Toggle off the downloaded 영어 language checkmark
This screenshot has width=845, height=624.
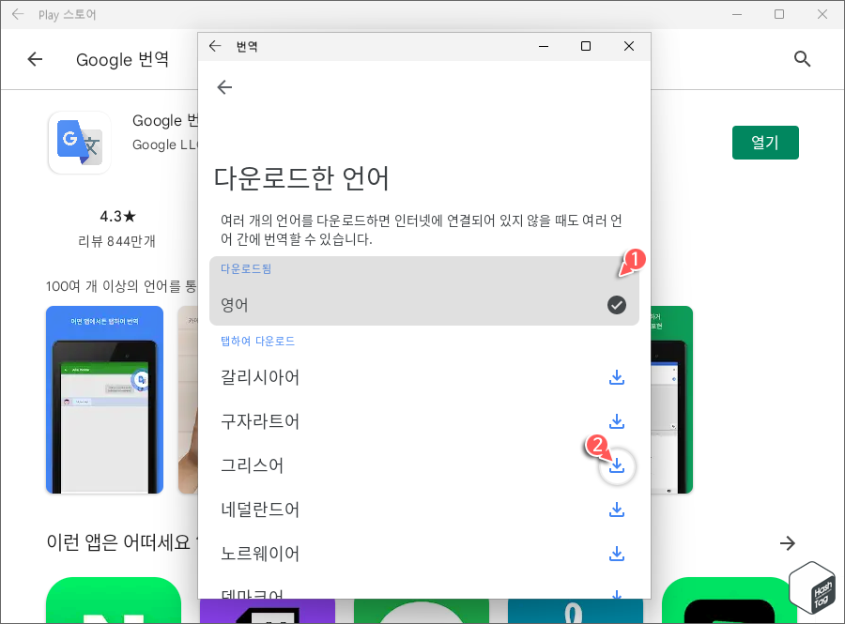pos(616,303)
